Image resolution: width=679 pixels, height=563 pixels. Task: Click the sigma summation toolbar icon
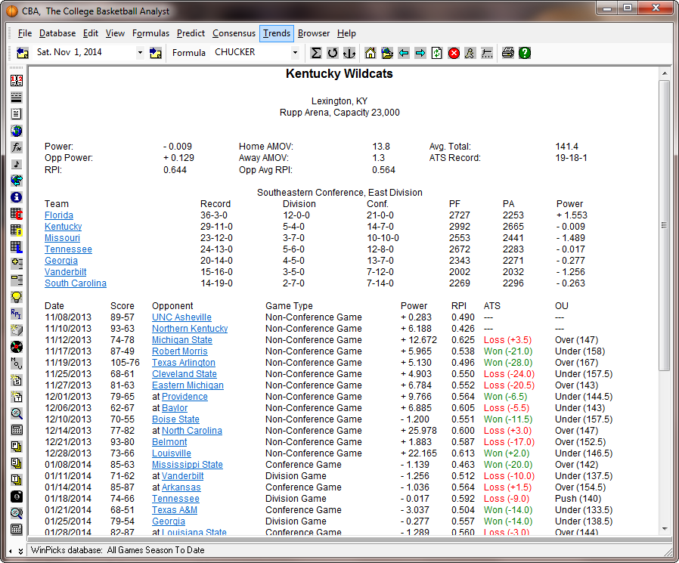(x=316, y=53)
